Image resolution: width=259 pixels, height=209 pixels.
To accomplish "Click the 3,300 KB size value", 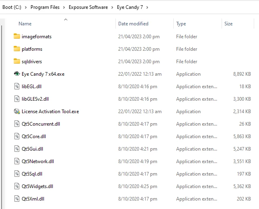I will 242,99.
